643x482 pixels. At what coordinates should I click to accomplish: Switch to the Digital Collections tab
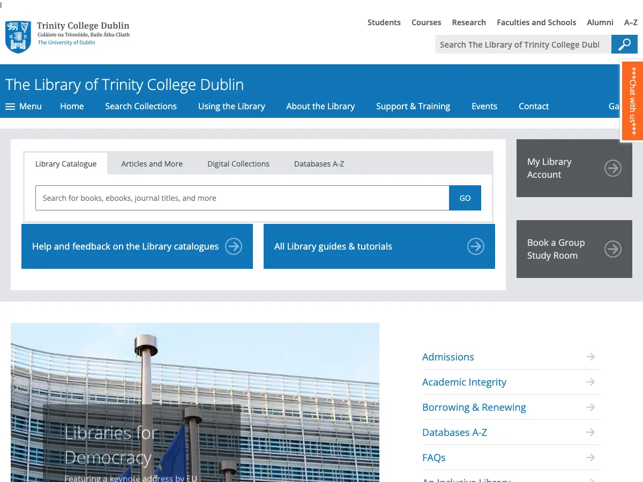point(238,164)
